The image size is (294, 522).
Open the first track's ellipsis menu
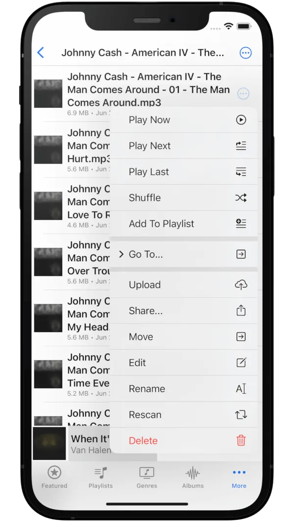point(243,94)
